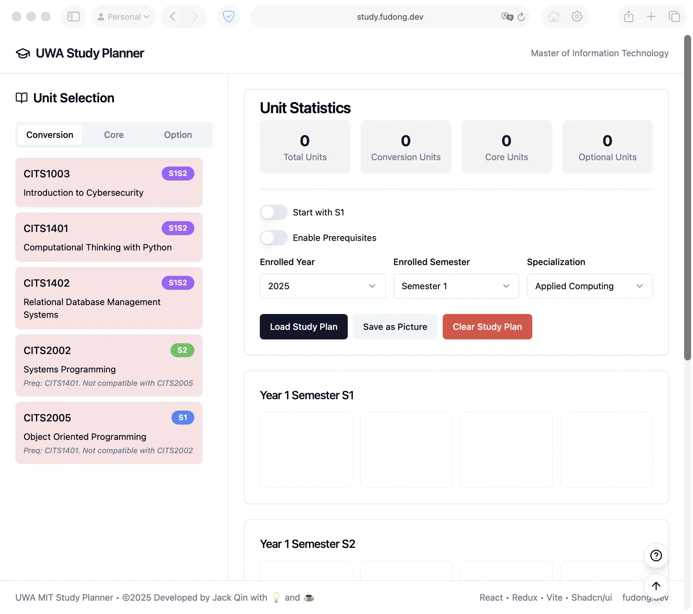
Task: Open new tab with plus icon
Action: 651,17
